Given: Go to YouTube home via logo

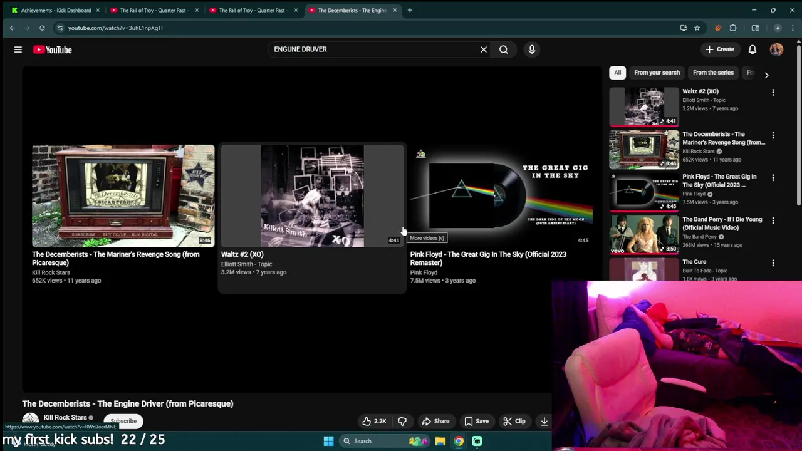Looking at the screenshot, I should point(53,49).
